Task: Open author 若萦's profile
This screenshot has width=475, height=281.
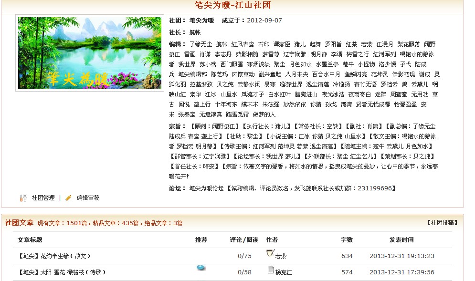Action: click(x=281, y=256)
